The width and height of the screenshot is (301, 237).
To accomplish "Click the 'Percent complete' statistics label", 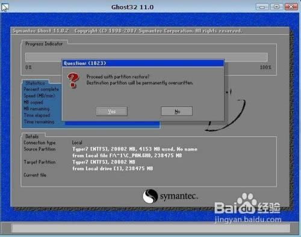I will 41,89.
